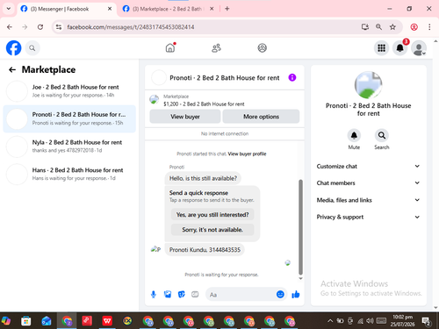439x329 pixels.
Task: Open the GIF picker icon
Action: click(x=195, y=294)
